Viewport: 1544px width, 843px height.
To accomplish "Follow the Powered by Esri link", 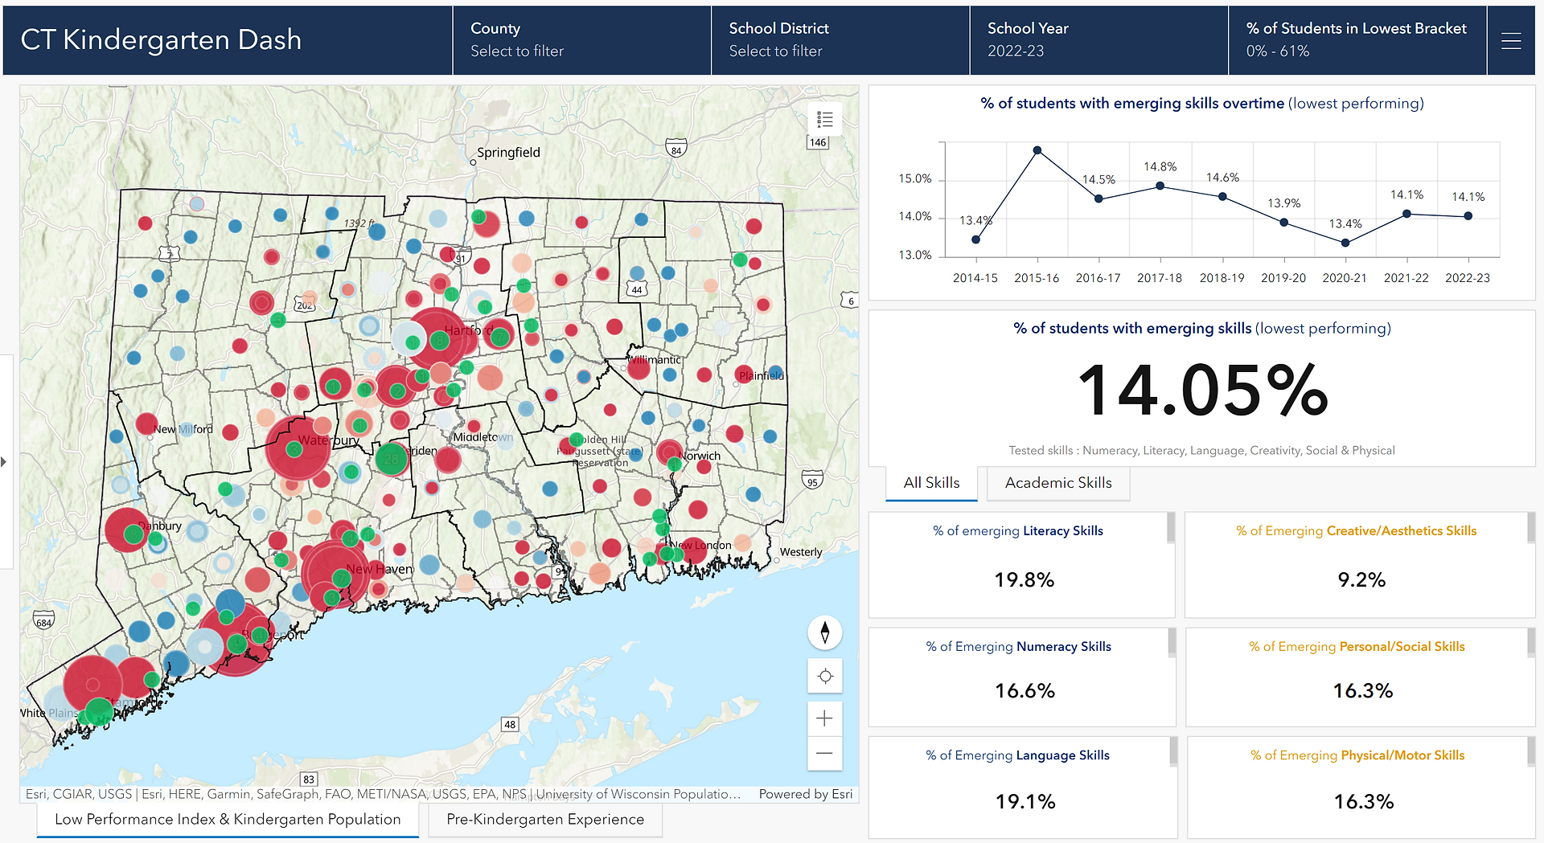I will tap(806, 794).
